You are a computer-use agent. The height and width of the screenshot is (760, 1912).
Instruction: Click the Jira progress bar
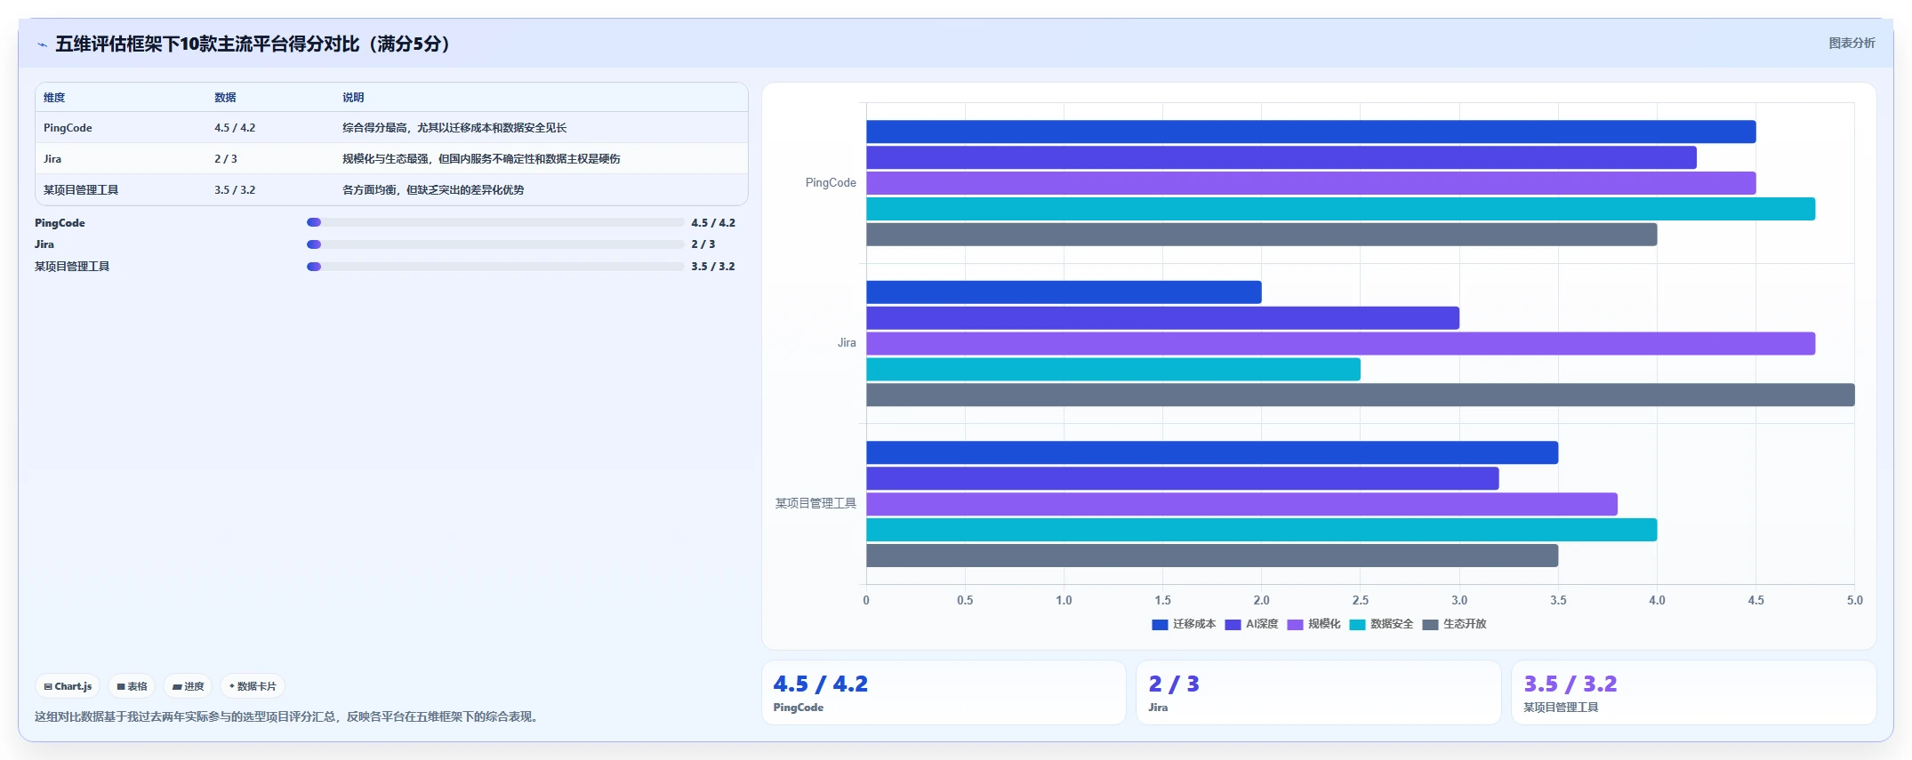click(x=495, y=244)
